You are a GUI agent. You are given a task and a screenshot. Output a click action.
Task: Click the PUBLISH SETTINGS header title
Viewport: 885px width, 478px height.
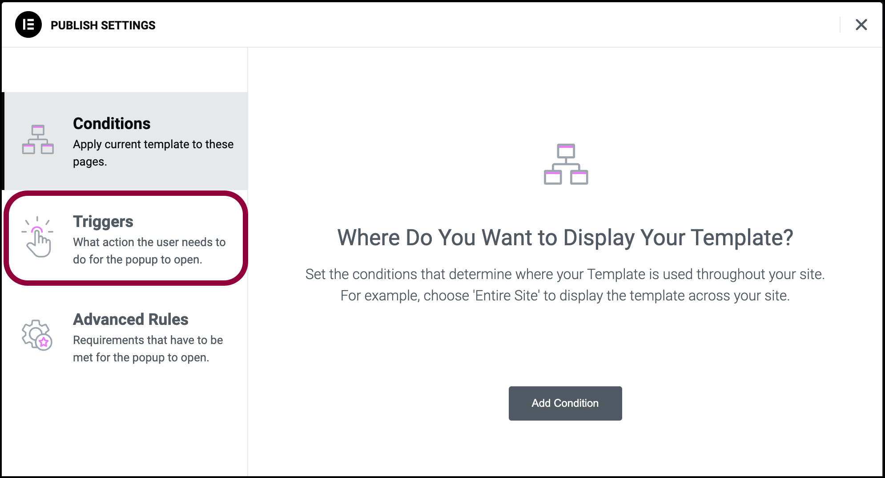[103, 25]
